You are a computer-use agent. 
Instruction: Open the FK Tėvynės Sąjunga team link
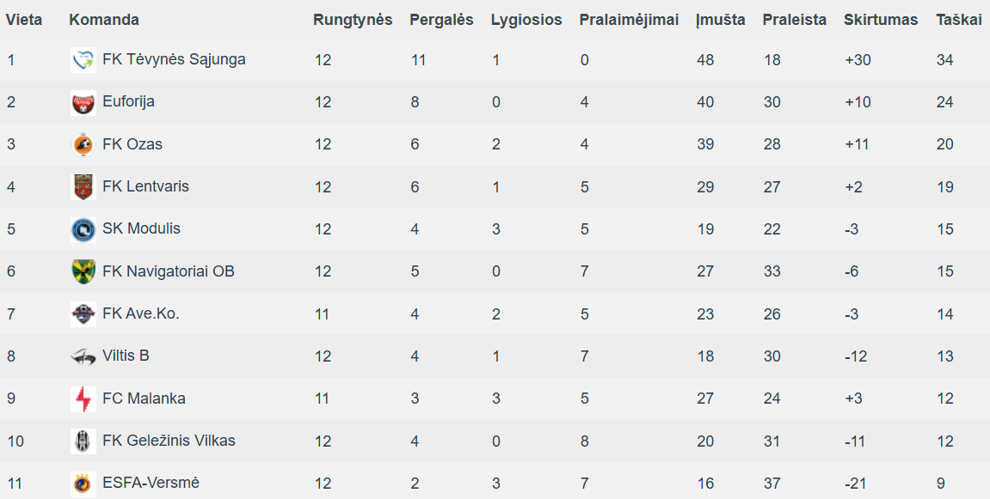click(174, 59)
